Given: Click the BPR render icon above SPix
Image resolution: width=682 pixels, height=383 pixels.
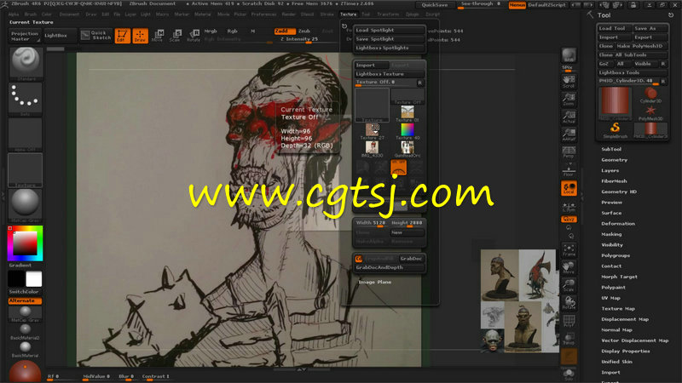Looking at the screenshot, I should [x=569, y=56].
